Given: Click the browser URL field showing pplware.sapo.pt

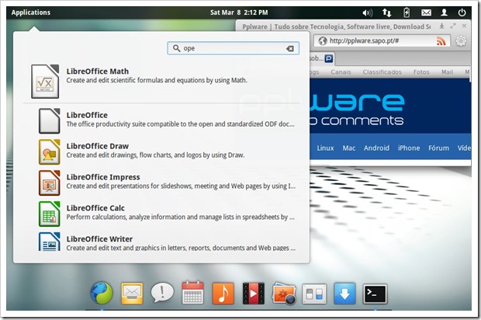Looking at the screenshot, I should tap(382, 41).
